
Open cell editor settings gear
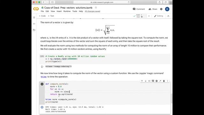pos(157,81)
